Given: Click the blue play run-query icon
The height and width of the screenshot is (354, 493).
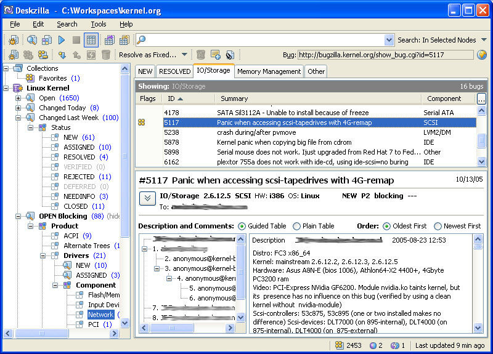Looking at the screenshot, I should [x=61, y=40].
